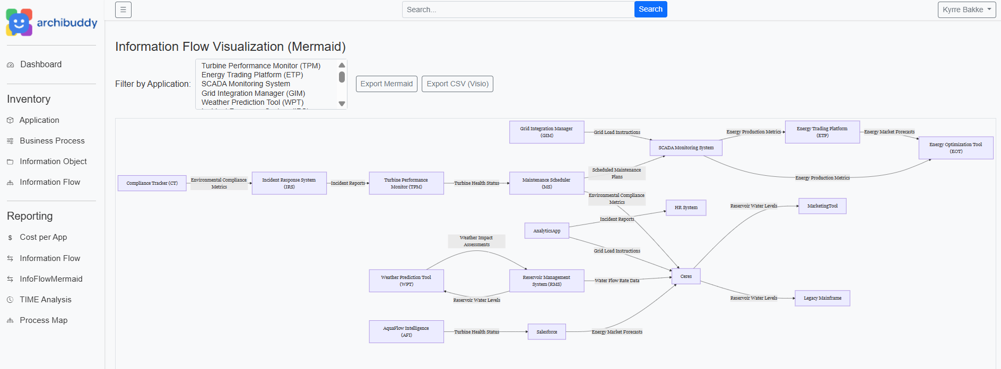Image resolution: width=1001 pixels, height=369 pixels.
Task: Click the Filter by Application label
Action: pos(153,84)
